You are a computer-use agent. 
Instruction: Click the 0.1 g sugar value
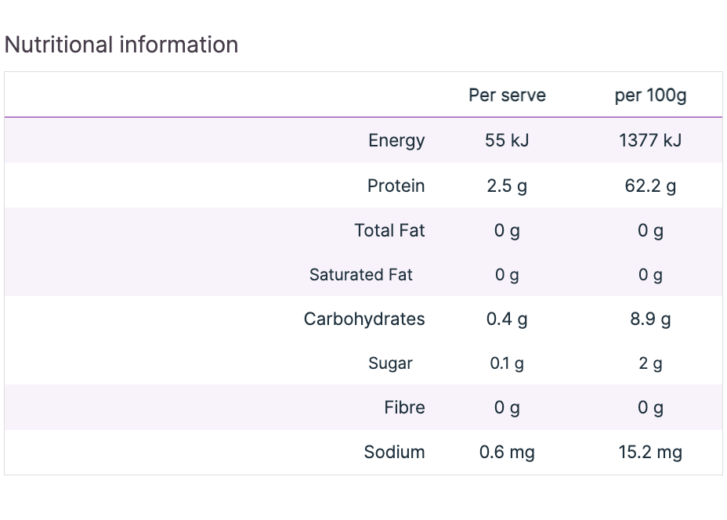(x=507, y=363)
